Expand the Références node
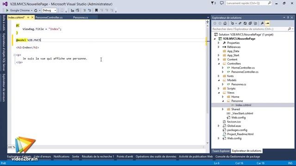Image resolution: width=296 pixels, height=166 pixels. coord(219,47)
